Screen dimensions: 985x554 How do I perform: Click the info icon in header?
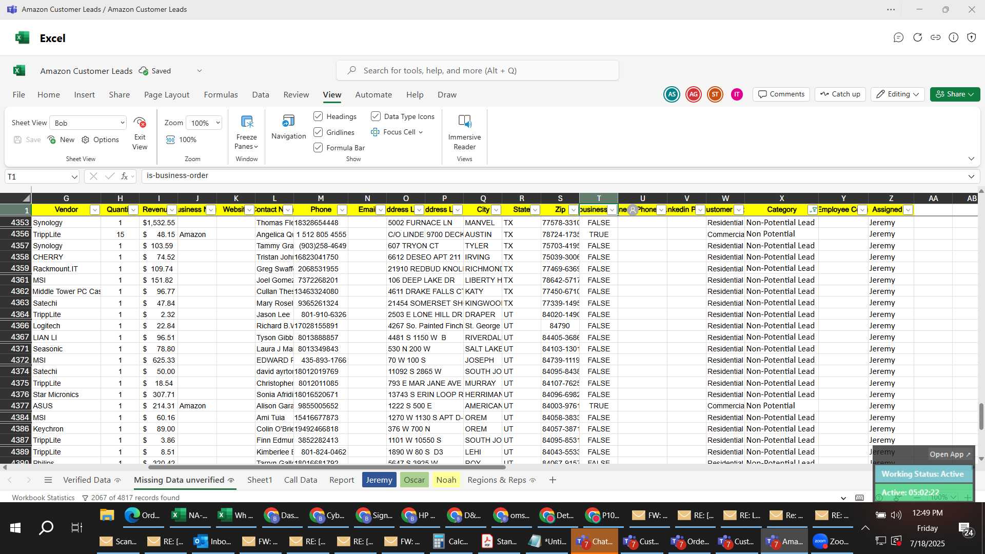954,37
